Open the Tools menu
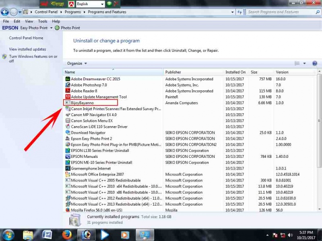The height and width of the screenshot is (241, 322). 43,21
